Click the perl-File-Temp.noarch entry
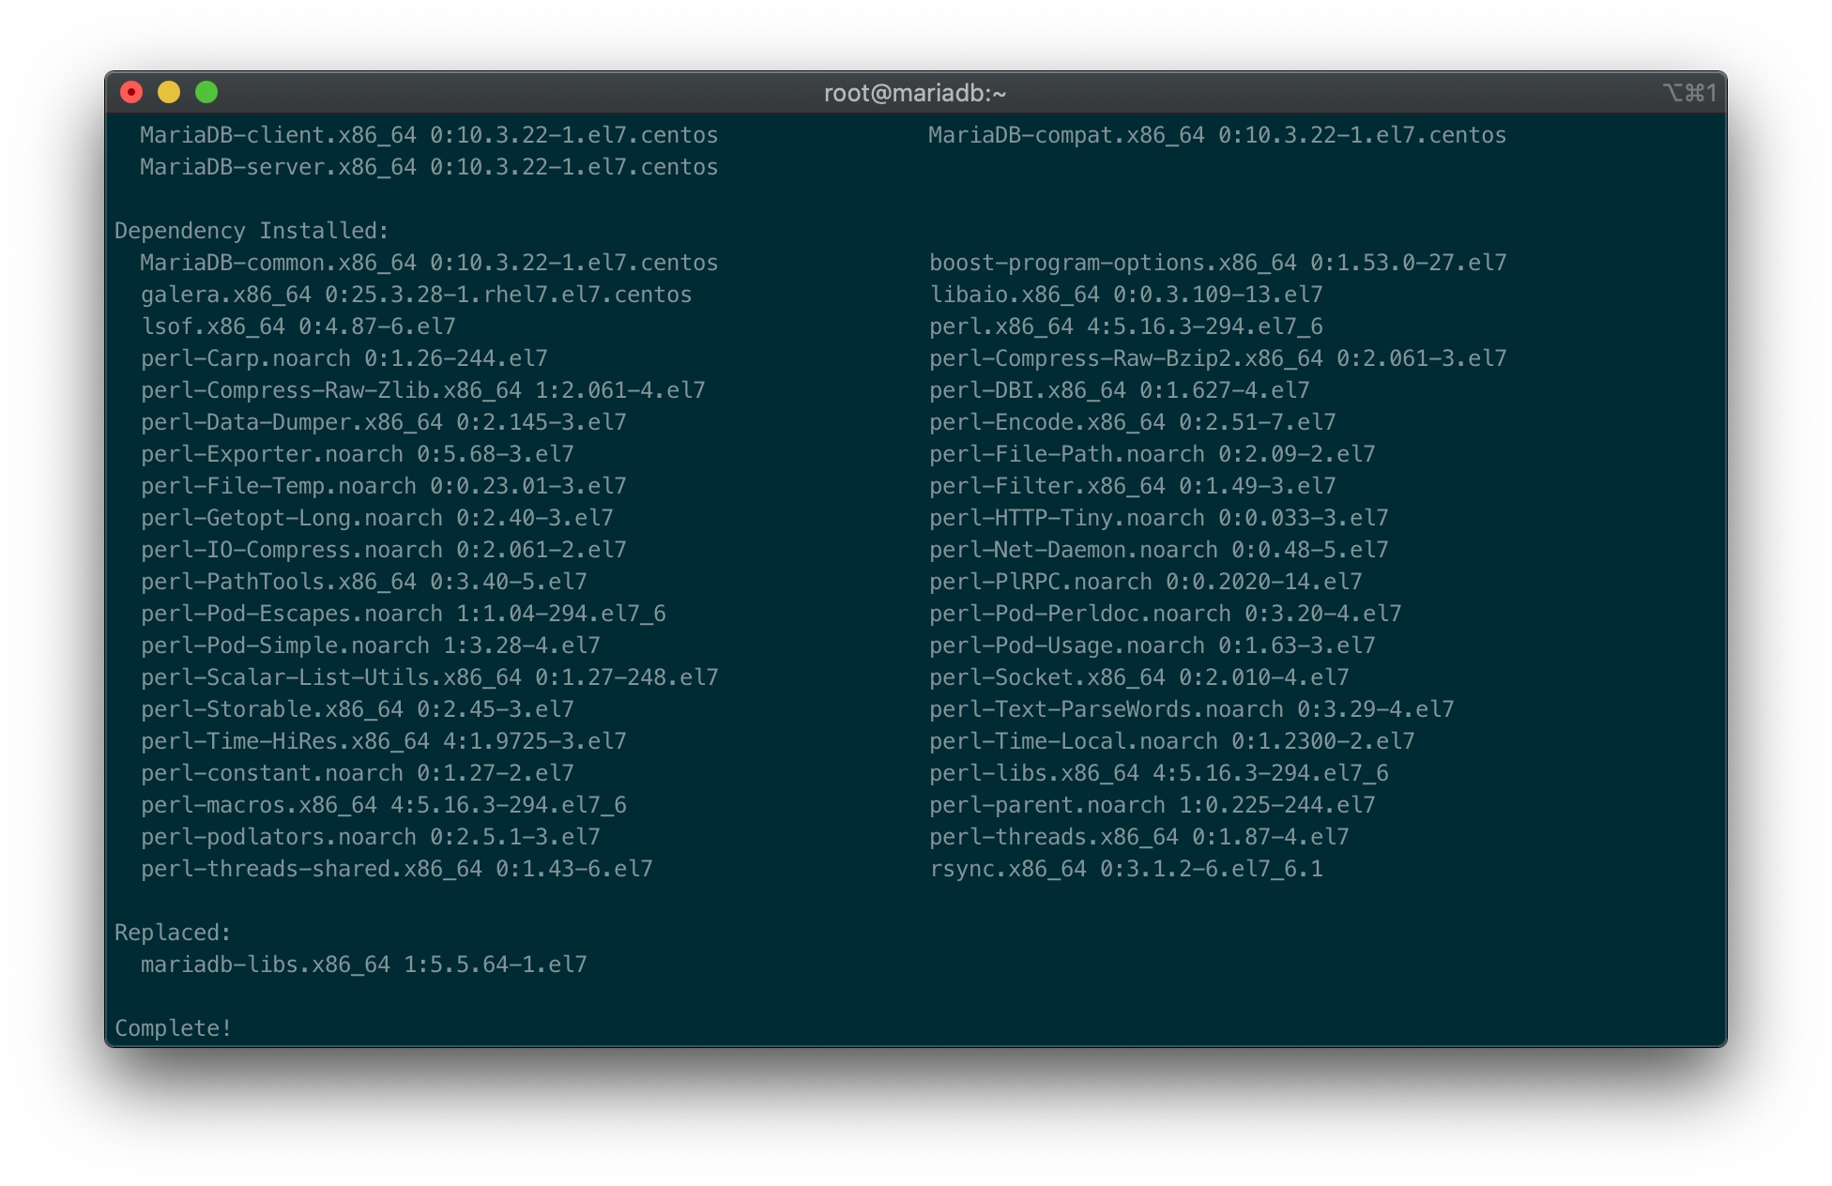This screenshot has height=1186, width=1832. click(383, 486)
